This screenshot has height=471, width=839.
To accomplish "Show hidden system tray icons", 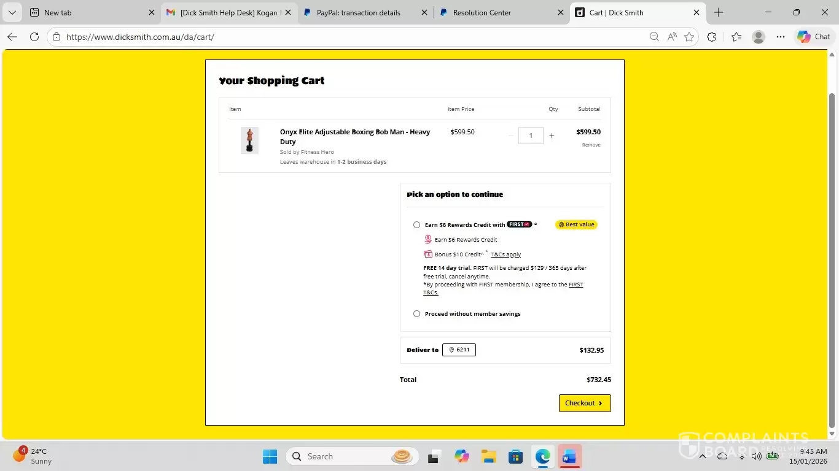I will coord(703,456).
